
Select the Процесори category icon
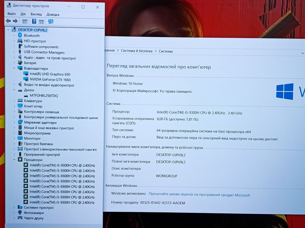click(20, 160)
